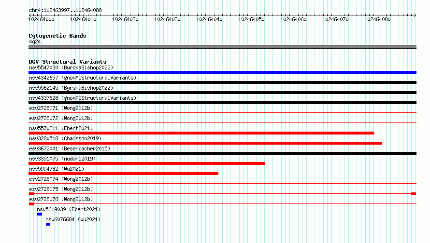The width and height of the screenshot is (430, 243).
Task: Select the red nsv5994782 variant bar
Action: [123, 174]
